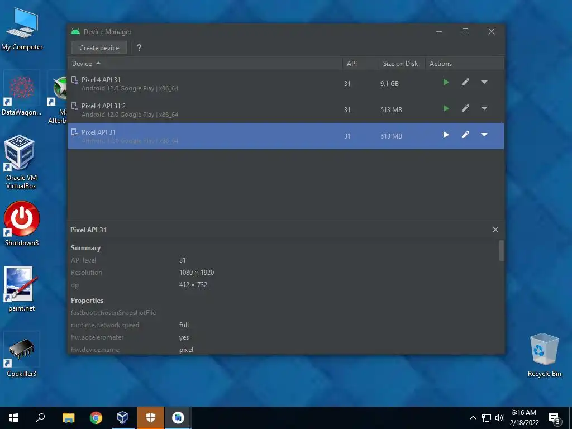The width and height of the screenshot is (572, 429).
Task: Click the Pixel 4 API 31 device icon
Action: tap(75, 80)
